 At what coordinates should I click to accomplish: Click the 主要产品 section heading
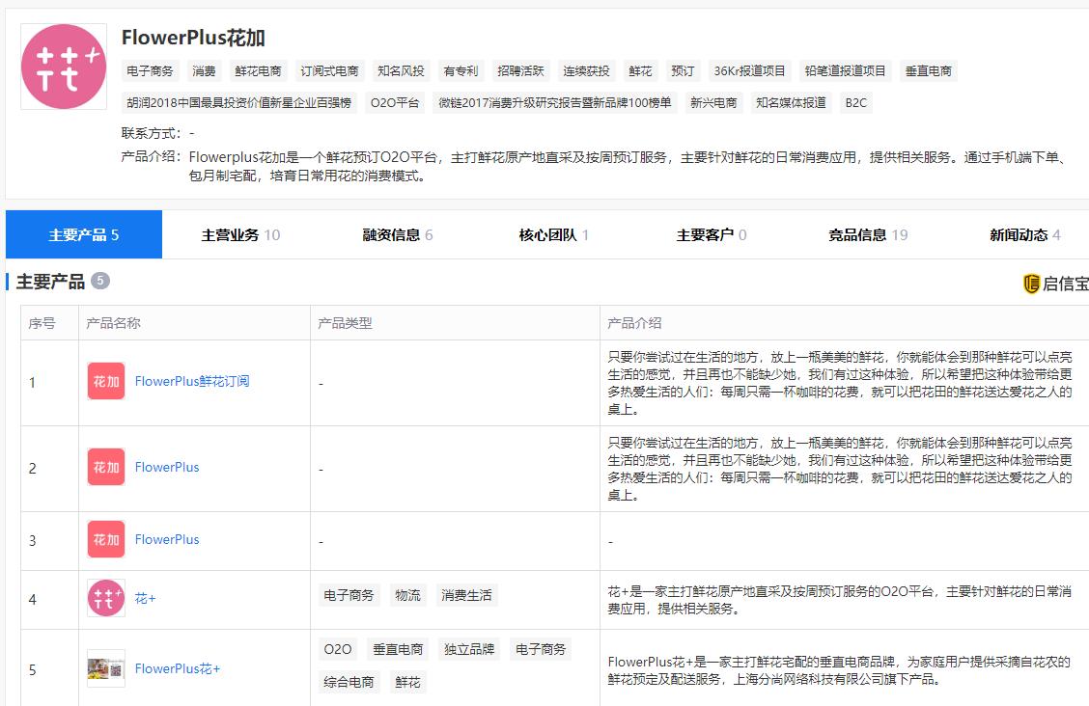click(51, 282)
